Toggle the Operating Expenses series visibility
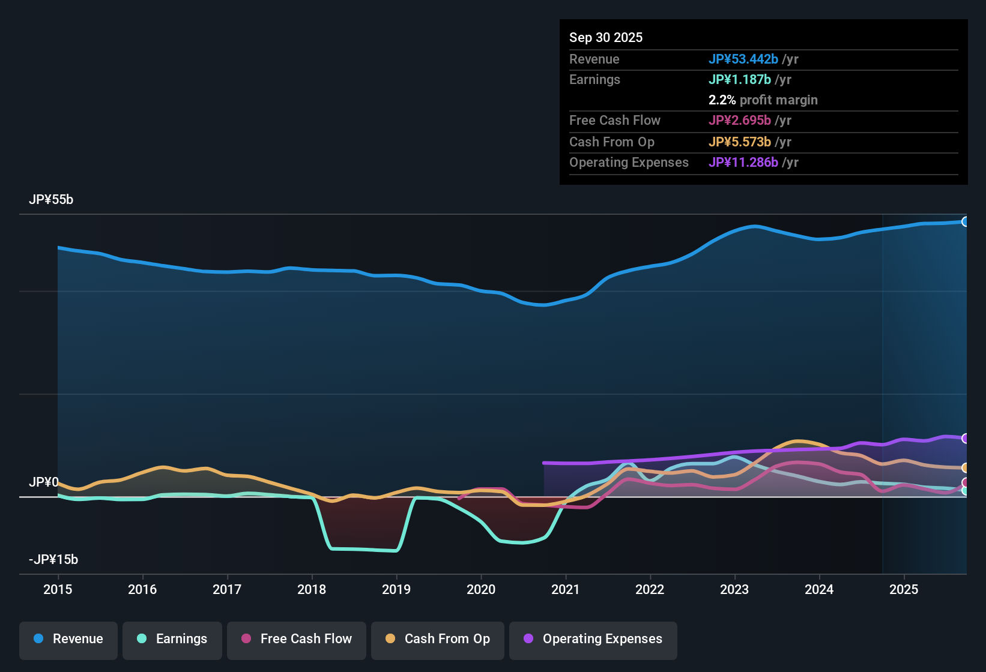Viewport: 986px width, 672px height. click(593, 640)
